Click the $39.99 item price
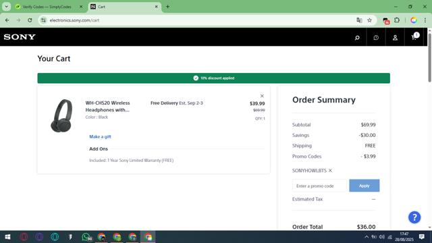 (x=257, y=103)
